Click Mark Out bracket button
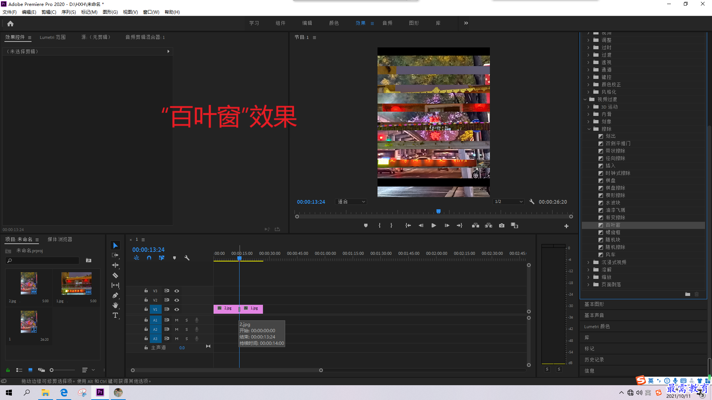 (x=391, y=226)
